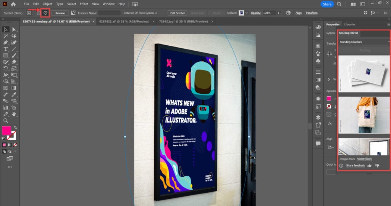Expand the collapsed Transform section chevron
The height and width of the screenshot is (206, 391).
(329, 79)
